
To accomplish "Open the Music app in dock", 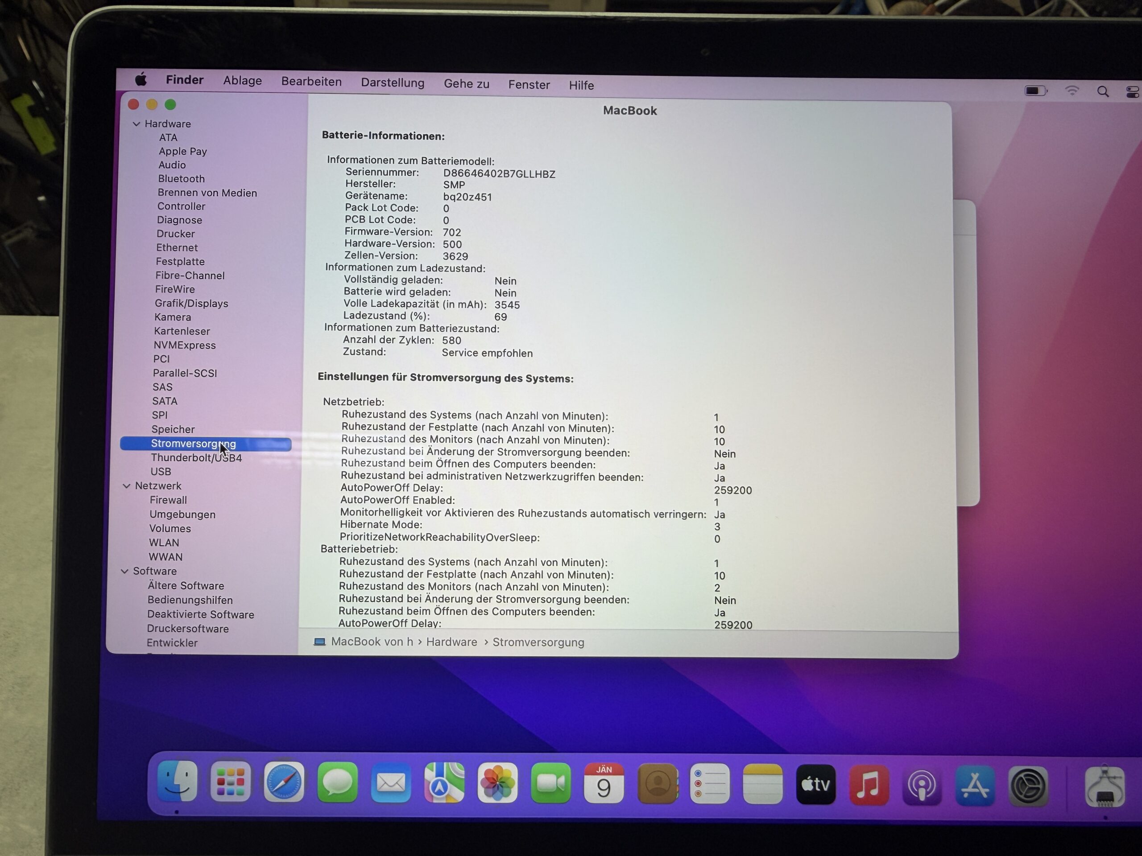I will 869,785.
